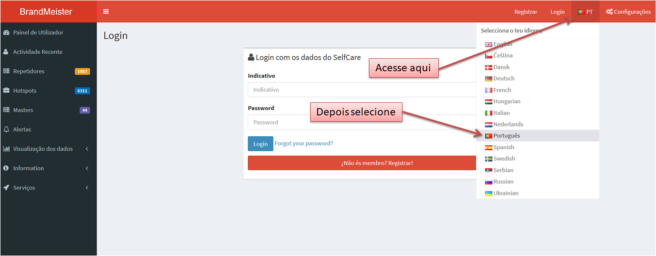The width and height of the screenshot is (656, 256).
Task: Open the PT language dropdown
Action: click(x=585, y=12)
